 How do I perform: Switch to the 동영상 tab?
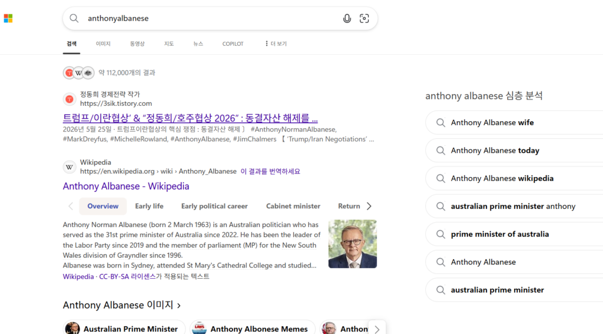point(137,44)
